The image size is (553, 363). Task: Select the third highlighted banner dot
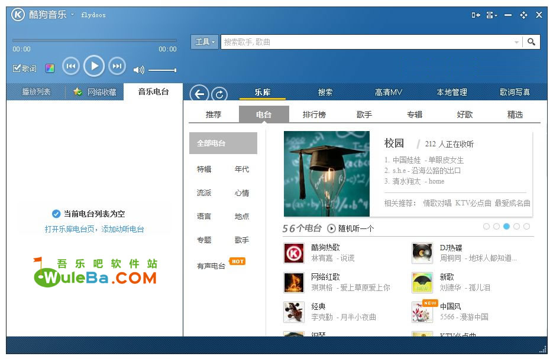(506, 227)
